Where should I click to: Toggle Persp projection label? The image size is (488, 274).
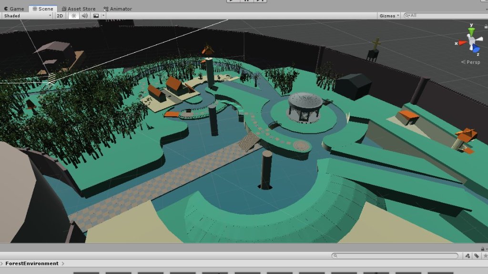[x=472, y=62]
